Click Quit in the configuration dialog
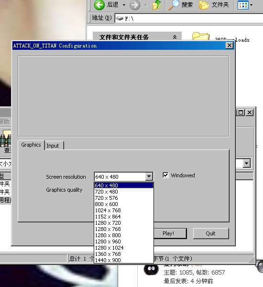Viewport: 263px width, 287px height. 210,233
